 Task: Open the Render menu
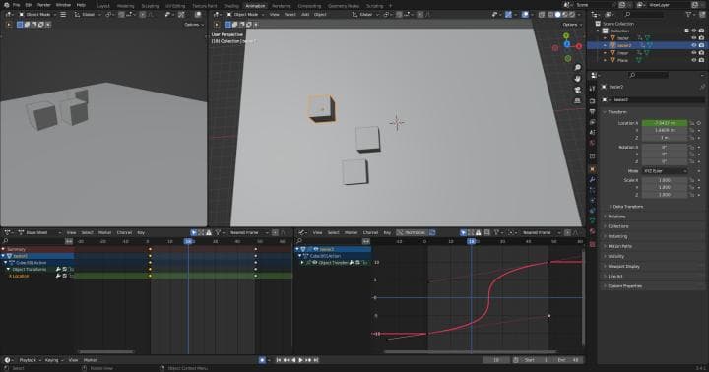(44, 5)
